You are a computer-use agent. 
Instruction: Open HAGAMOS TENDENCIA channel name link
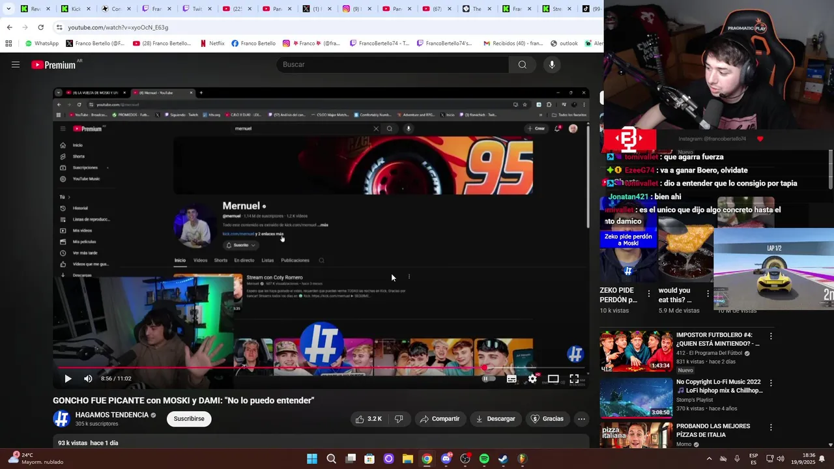click(111, 415)
